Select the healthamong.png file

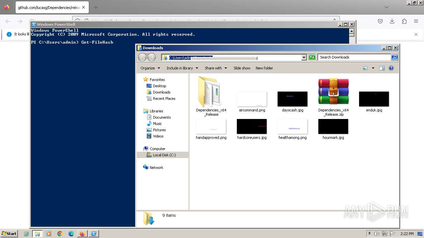292,129
